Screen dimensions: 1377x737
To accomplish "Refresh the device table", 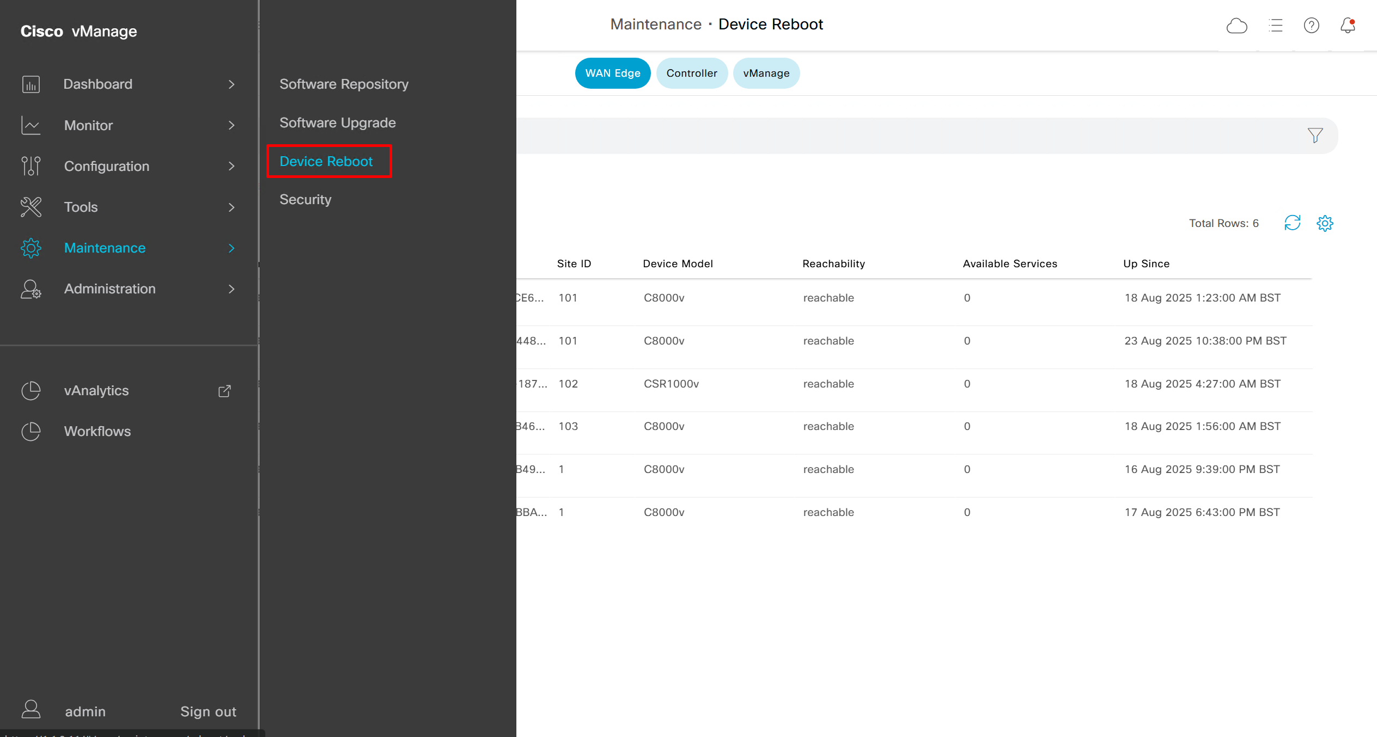I will coord(1292,223).
